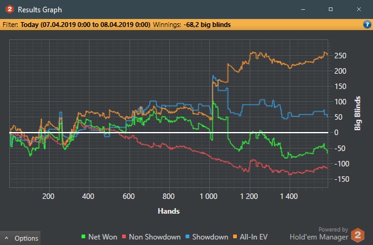Click the Results Graph window title
373x245 pixels.
[40, 10]
